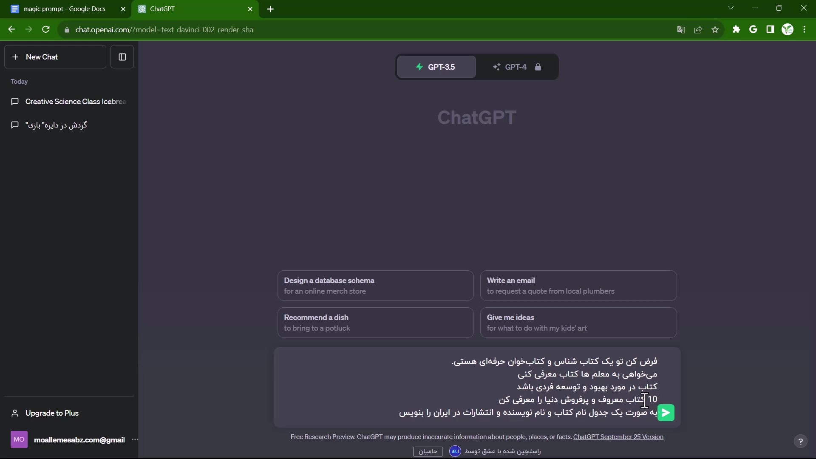Go forward with the browser forward arrow
Viewport: 816px width, 459px height.
[28, 29]
